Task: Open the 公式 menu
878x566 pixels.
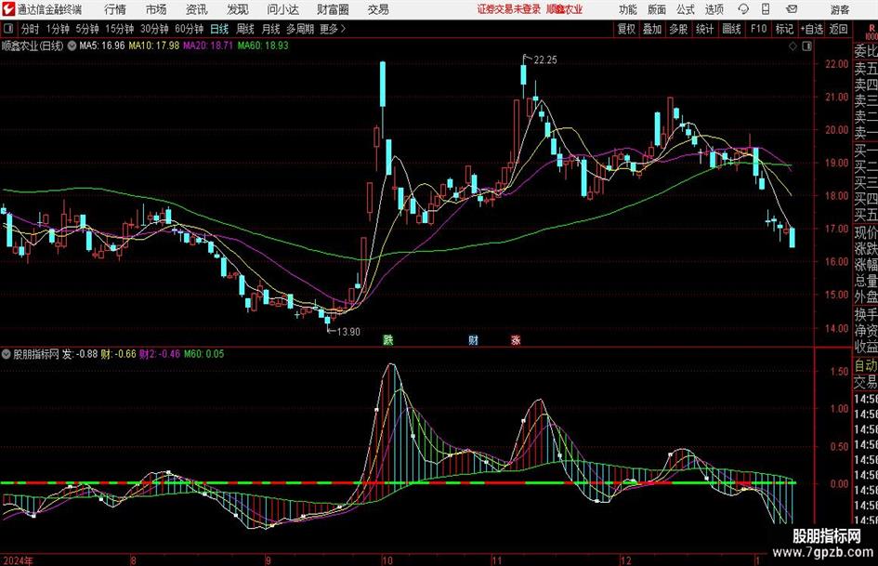Action: coord(686,9)
